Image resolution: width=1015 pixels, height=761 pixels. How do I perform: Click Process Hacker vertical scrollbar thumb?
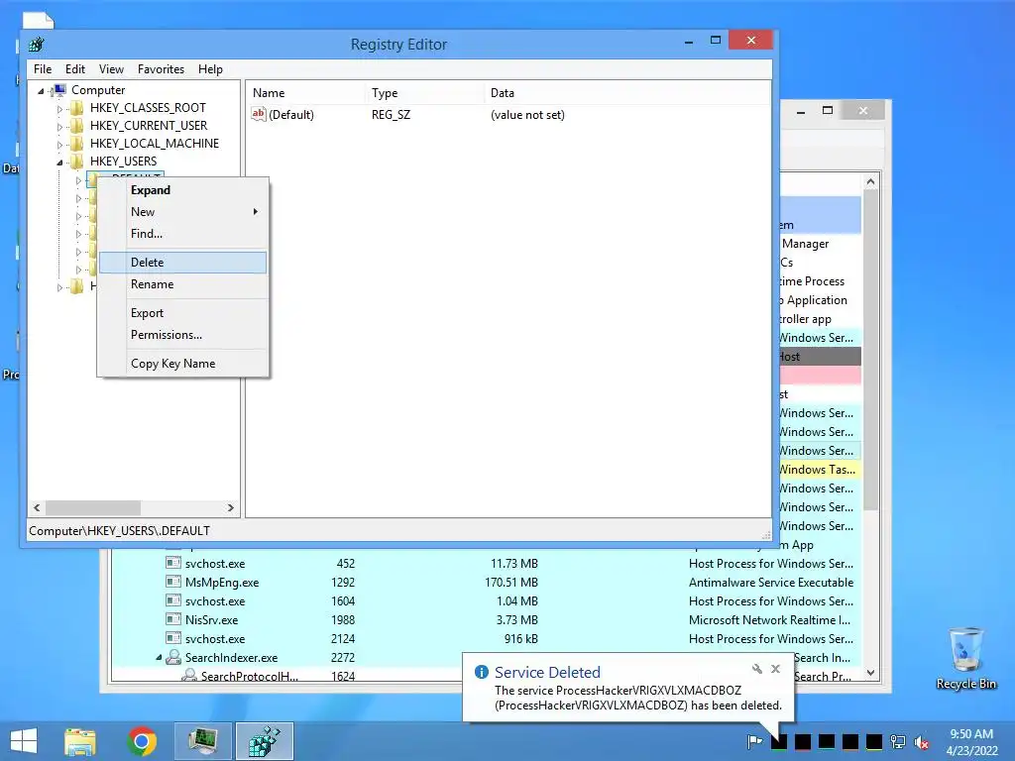[x=870, y=350]
